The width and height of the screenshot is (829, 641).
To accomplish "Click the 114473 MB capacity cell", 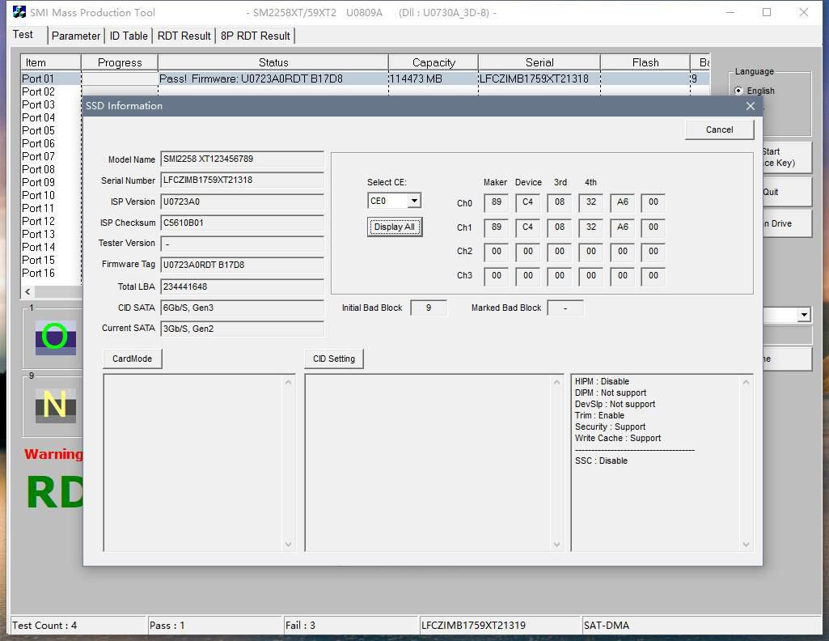I will click(434, 79).
